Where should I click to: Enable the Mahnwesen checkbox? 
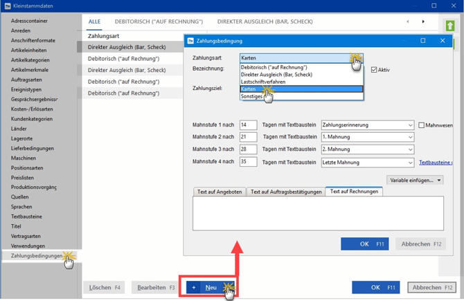point(422,125)
